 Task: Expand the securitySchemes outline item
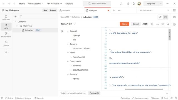(x=71, y=70)
